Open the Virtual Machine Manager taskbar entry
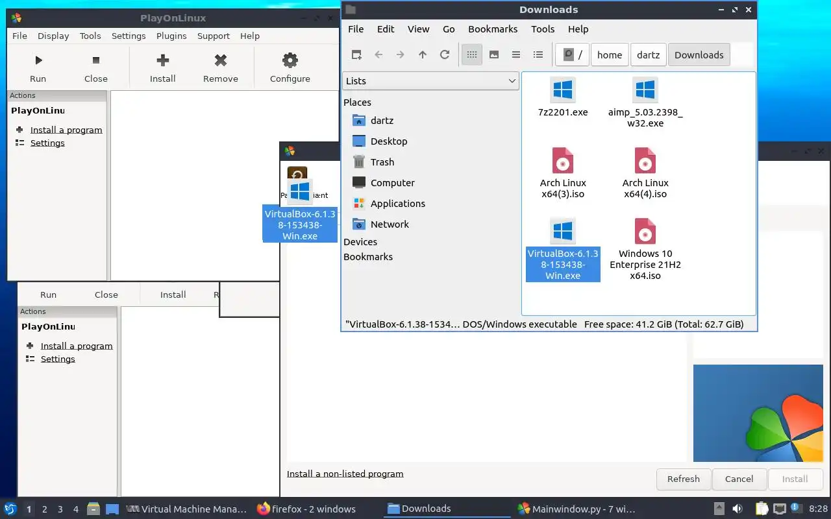The image size is (831, 519). 186,509
